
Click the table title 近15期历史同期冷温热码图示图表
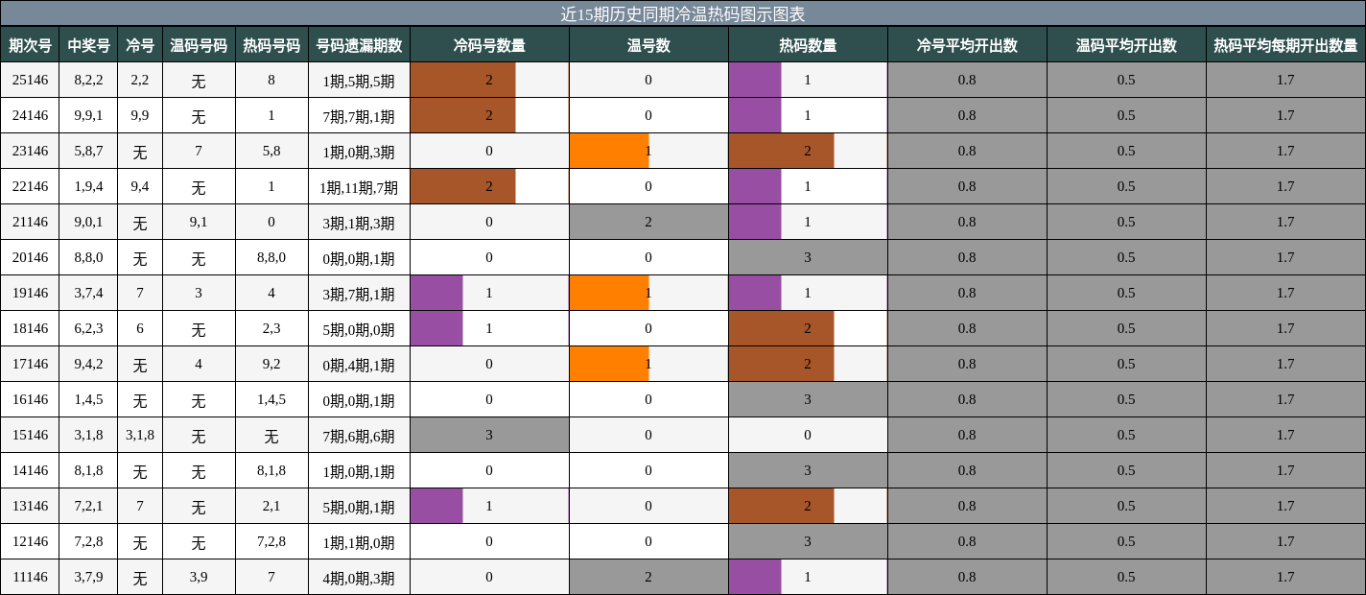point(682,13)
